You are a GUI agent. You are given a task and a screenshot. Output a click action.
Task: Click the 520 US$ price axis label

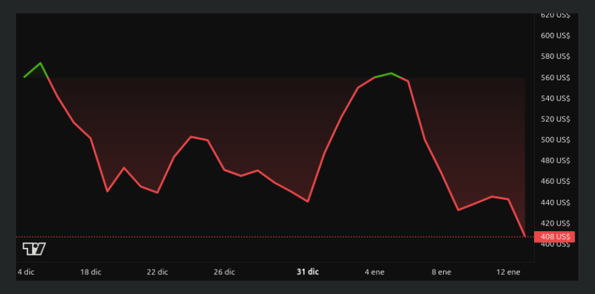tap(556, 119)
